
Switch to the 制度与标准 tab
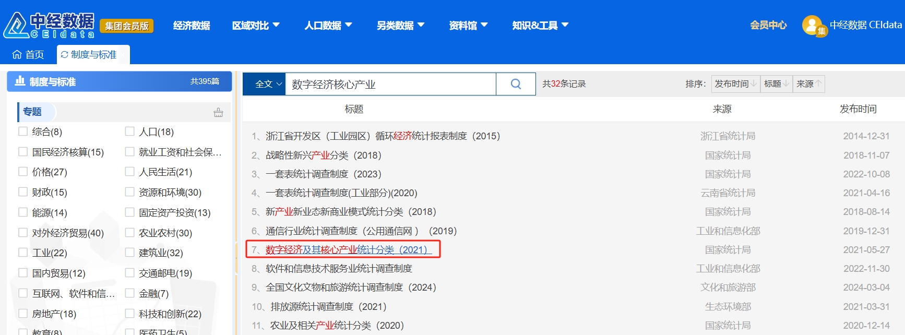[93, 54]
